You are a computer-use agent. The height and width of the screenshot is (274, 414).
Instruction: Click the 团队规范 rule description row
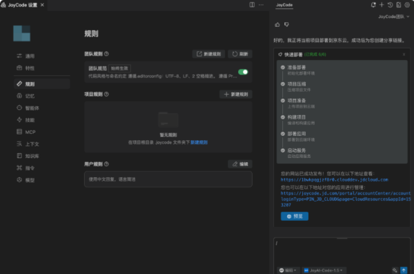click(x=162, y=76)
